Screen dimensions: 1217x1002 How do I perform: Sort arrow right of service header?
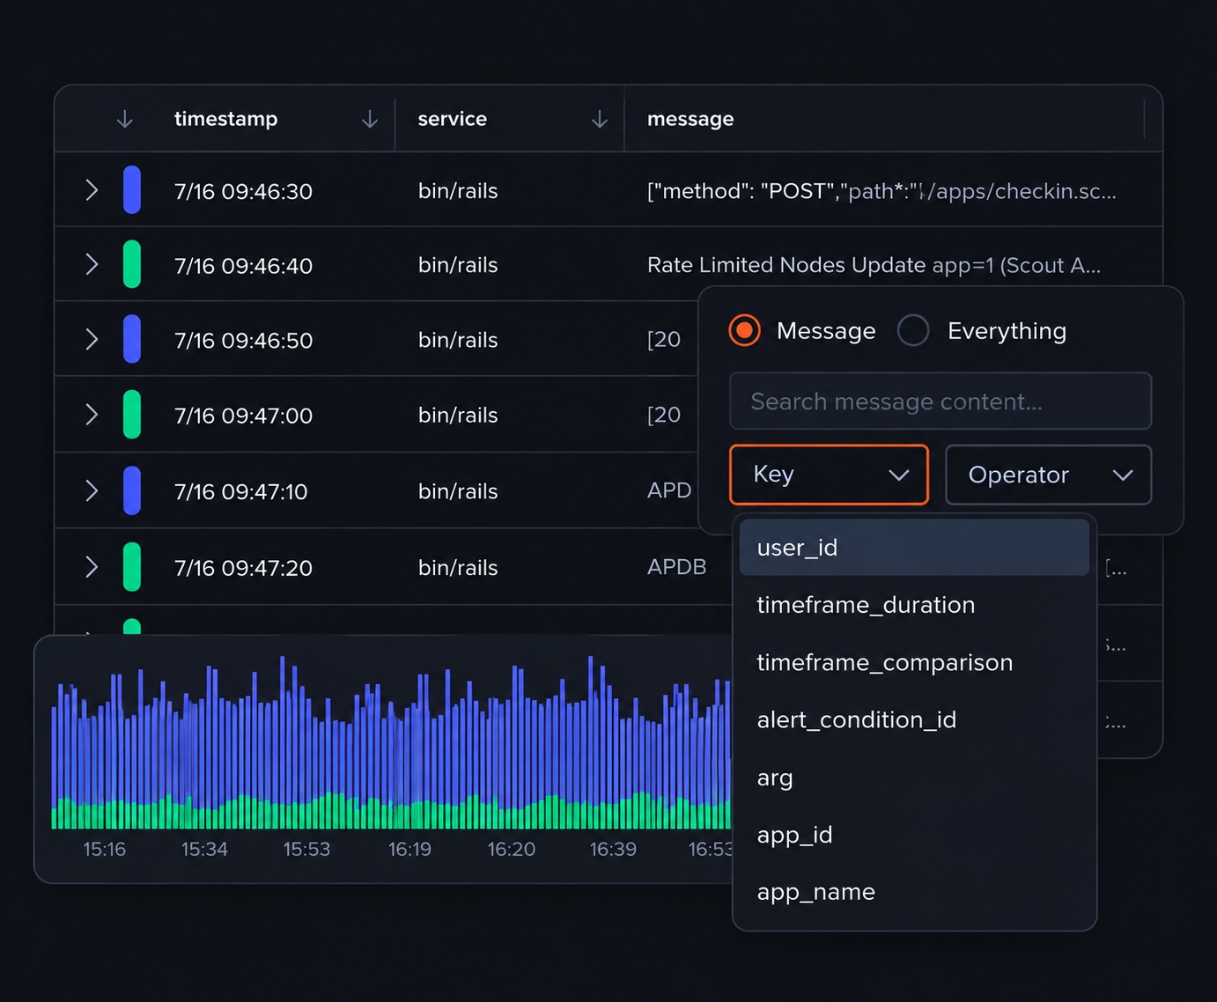coord(600,119)
